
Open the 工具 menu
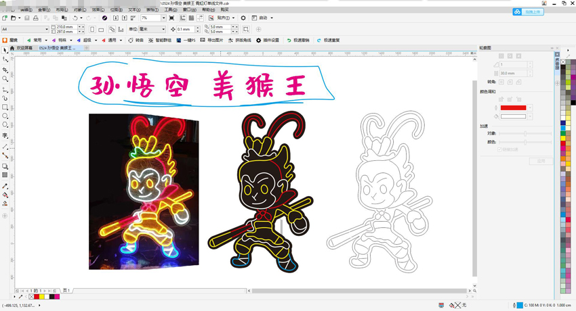(170, 10)
